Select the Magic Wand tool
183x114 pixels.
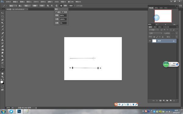point(2,23)
